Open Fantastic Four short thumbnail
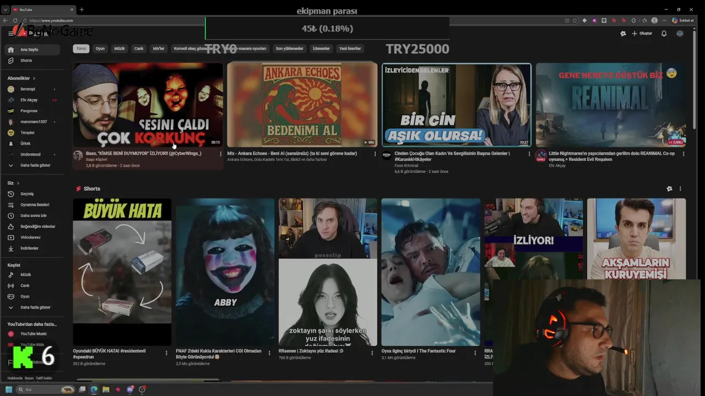The width and height of the screenshot is (705, 396). point(431,272)
